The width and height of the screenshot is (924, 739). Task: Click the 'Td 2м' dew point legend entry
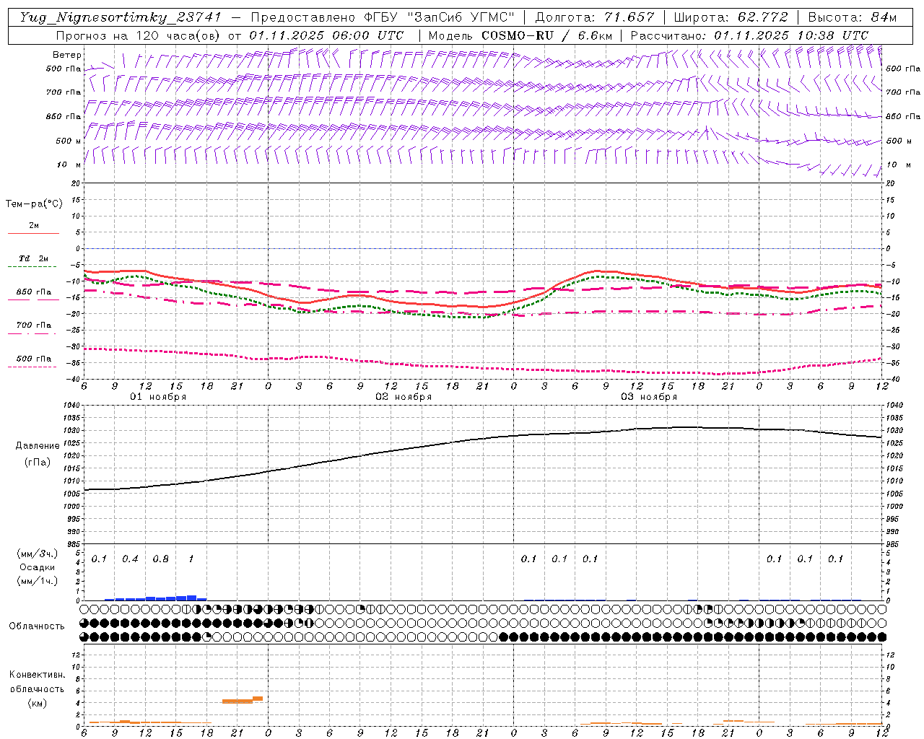click(x=34, y=258)
